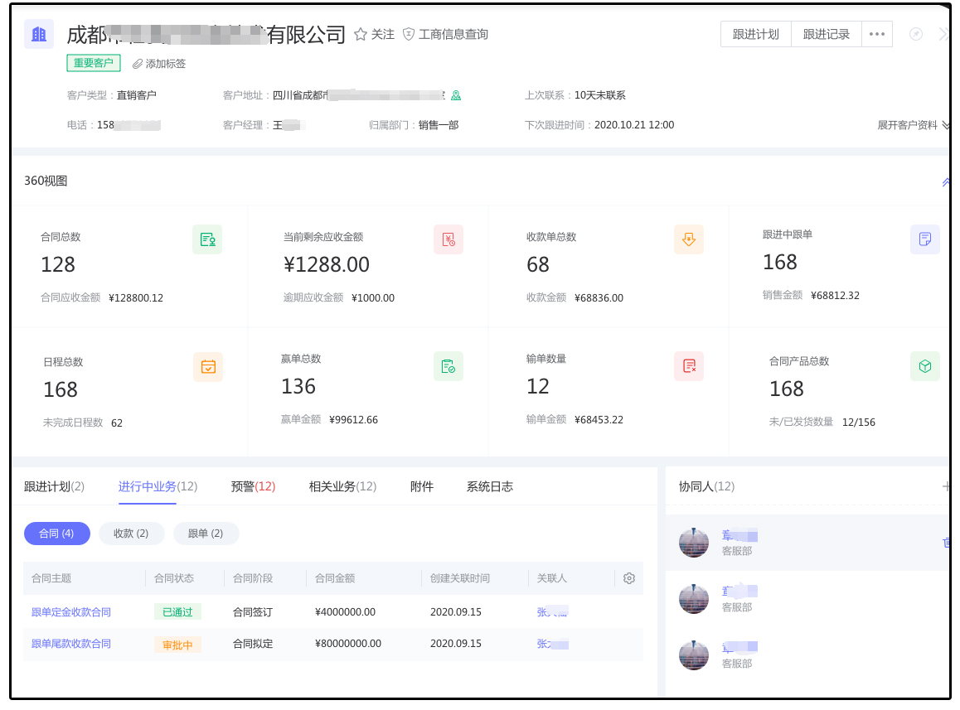Open the three-dots more actions menu
Screen dimensions: 960x710
877,34
